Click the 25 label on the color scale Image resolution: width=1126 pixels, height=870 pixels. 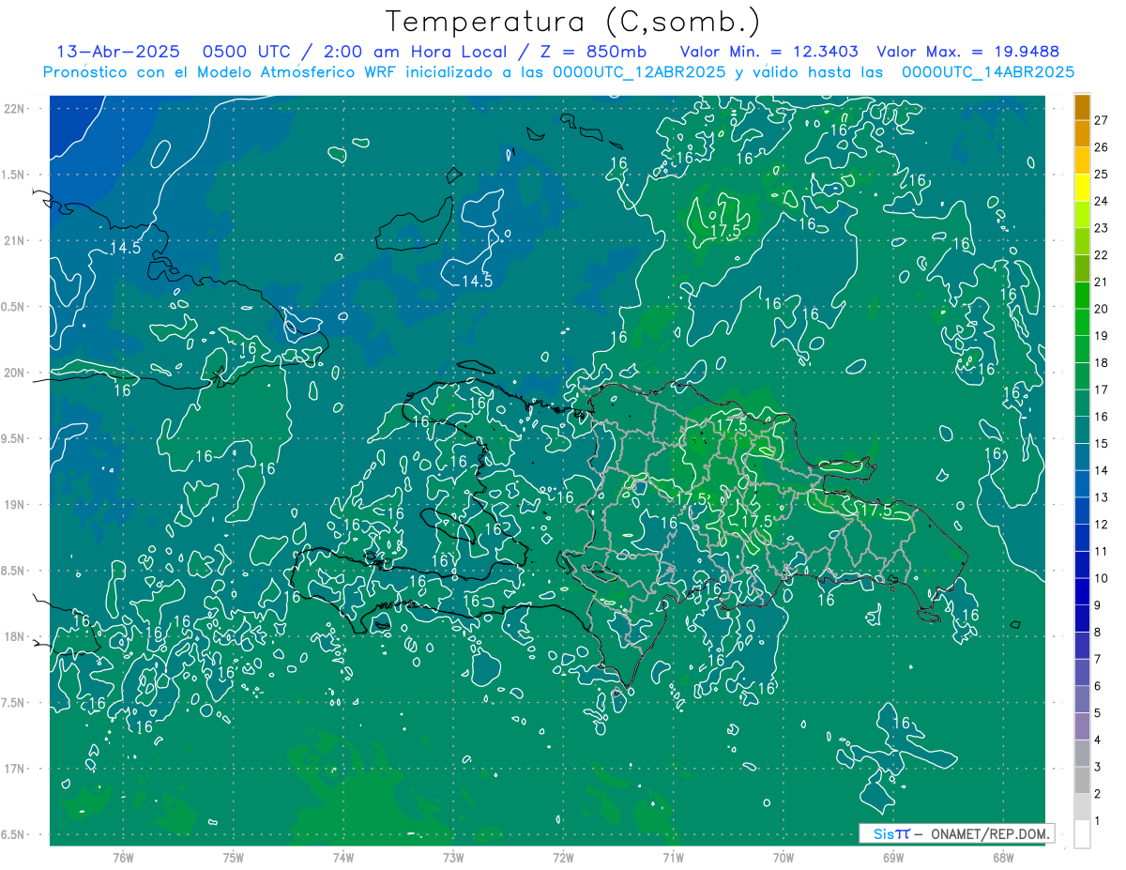click(1102, 175)
